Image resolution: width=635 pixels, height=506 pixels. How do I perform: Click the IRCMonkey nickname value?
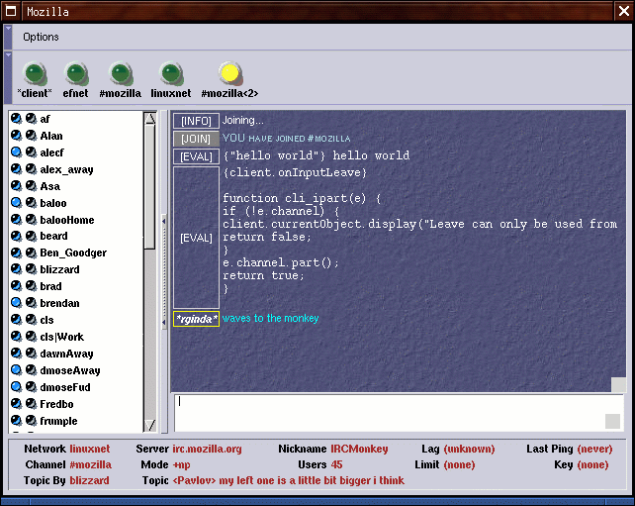tap(359, 449)
